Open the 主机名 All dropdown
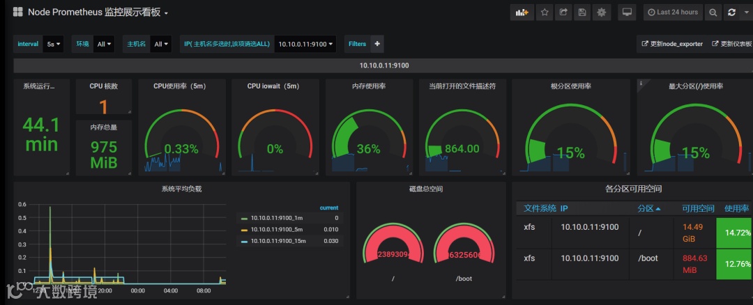Image resolution: width=753 pixels, height=305 pixels. (x=161, y=44)
